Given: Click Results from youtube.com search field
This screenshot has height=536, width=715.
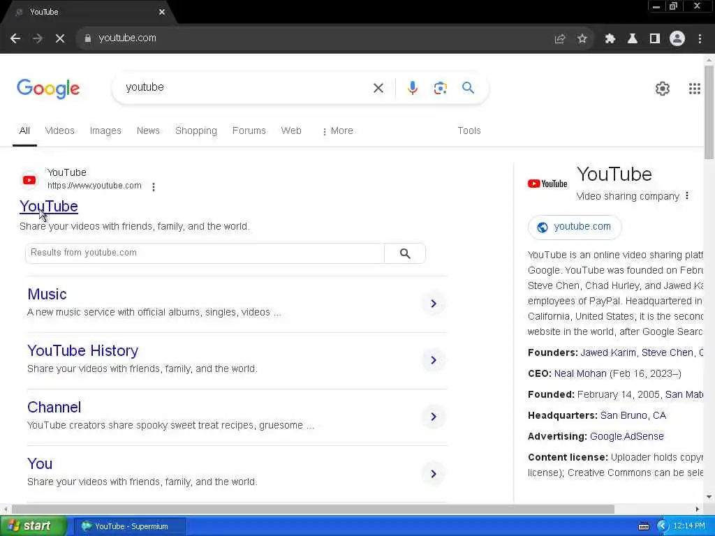Looking at the screenshot, I should tap(205, 253).
